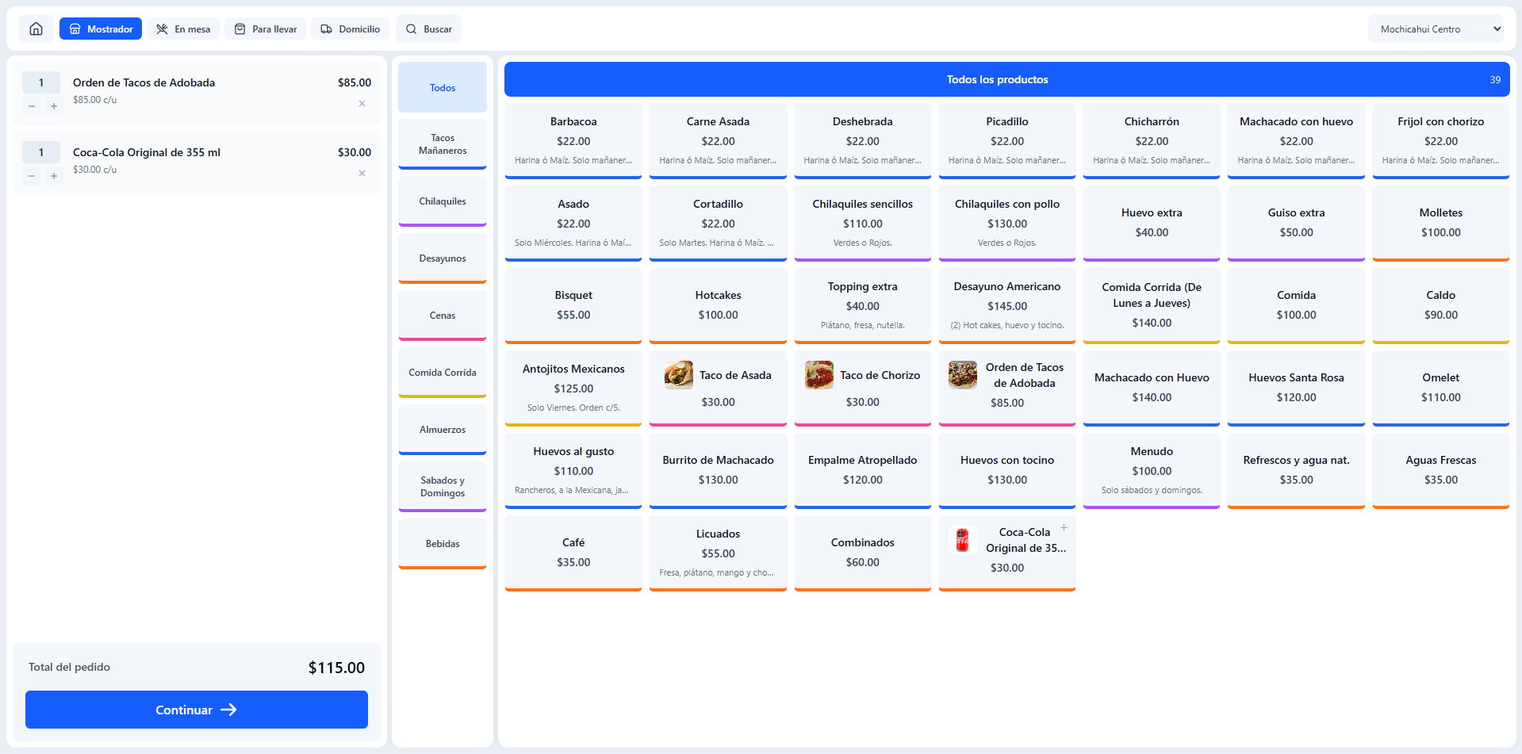Switch to Mostrador order mode
The width and height of the screenshot is (1522, 754).
[x=101, y=29]
